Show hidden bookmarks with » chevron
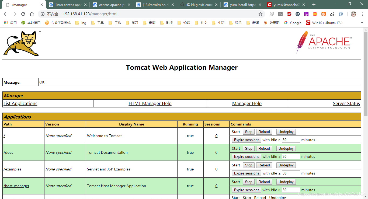368x199 pixels. coord(362,23)
